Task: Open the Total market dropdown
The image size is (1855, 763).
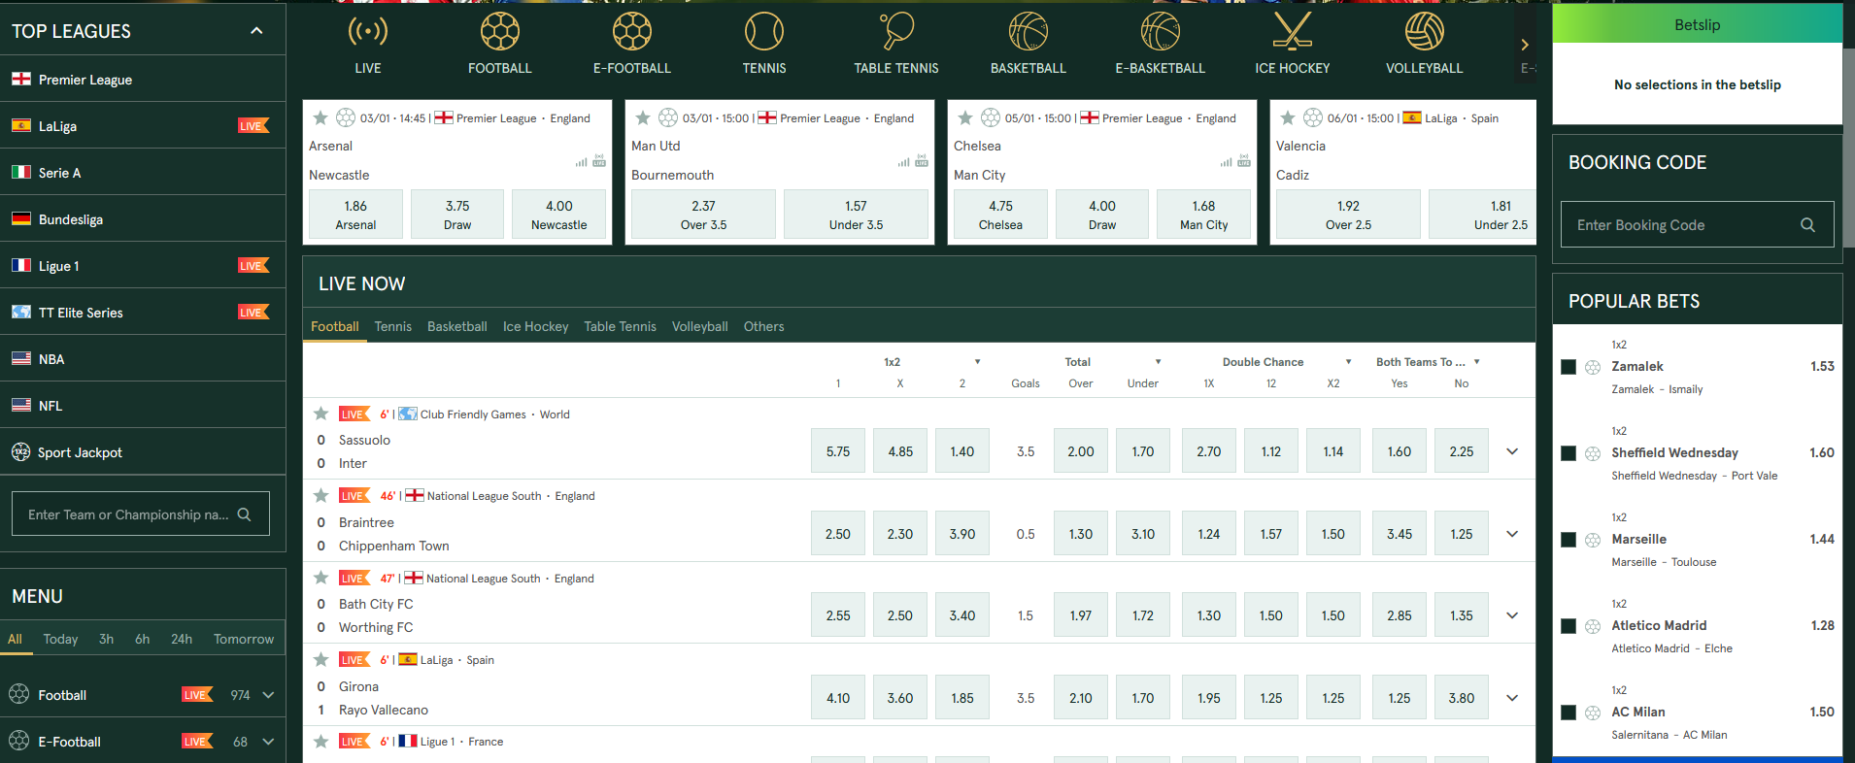Action: click(1158, 362)
